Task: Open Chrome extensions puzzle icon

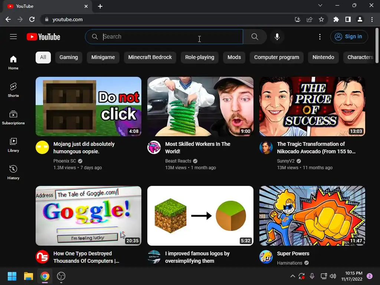Action: pyautogui.click(x=336, y=19)
